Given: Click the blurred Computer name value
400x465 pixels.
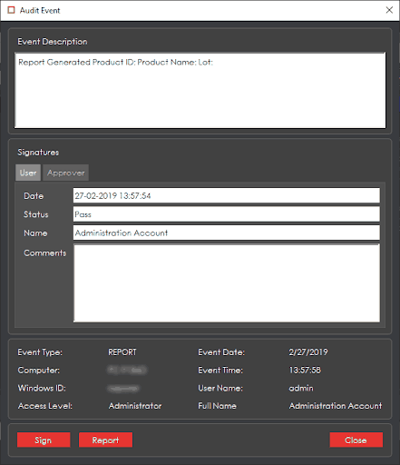Looking at the screenshot, I should point(127,370).
